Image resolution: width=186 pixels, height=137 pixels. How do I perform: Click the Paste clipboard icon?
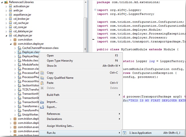coord(42,83)
